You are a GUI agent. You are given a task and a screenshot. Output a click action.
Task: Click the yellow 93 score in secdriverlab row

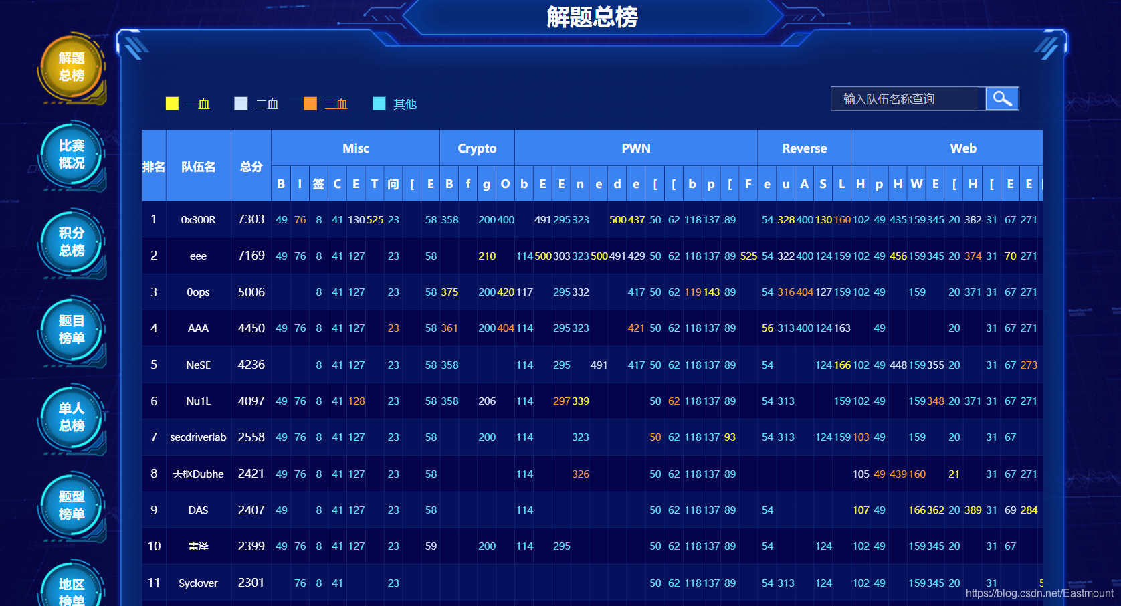730,437
